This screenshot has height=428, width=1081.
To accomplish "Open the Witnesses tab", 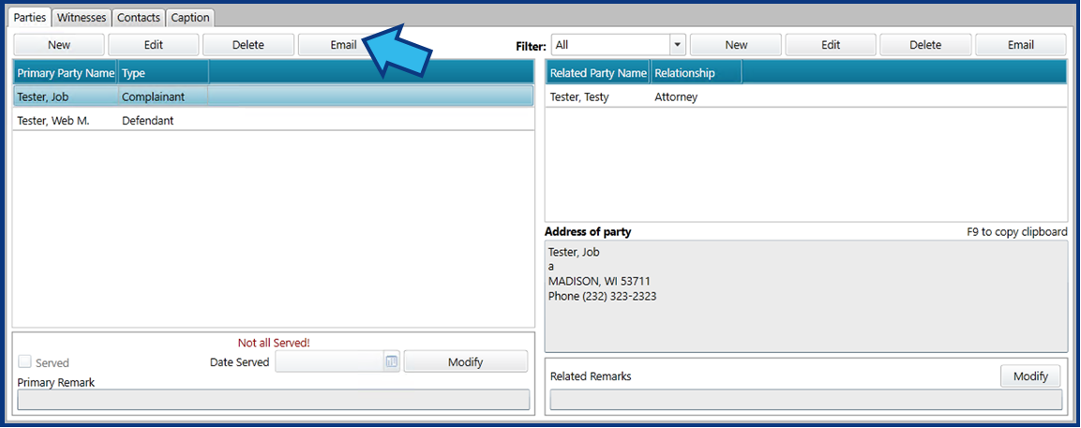I will coord(82,17).
